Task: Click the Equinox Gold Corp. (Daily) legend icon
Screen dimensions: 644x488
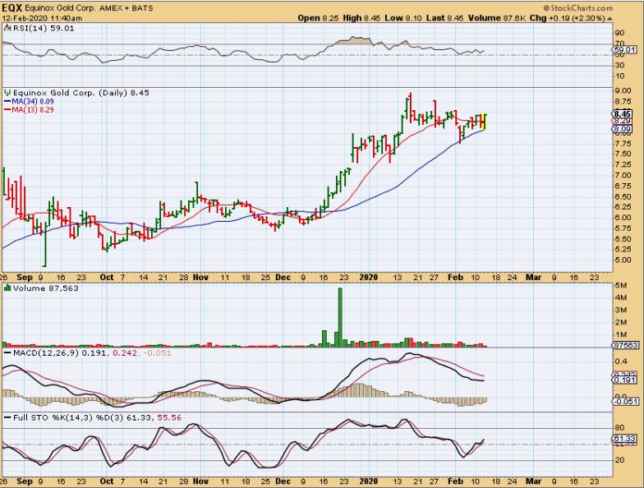Action: (x=6, y=93)
